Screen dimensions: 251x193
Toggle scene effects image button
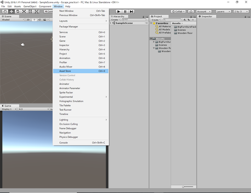pos(45,20)
